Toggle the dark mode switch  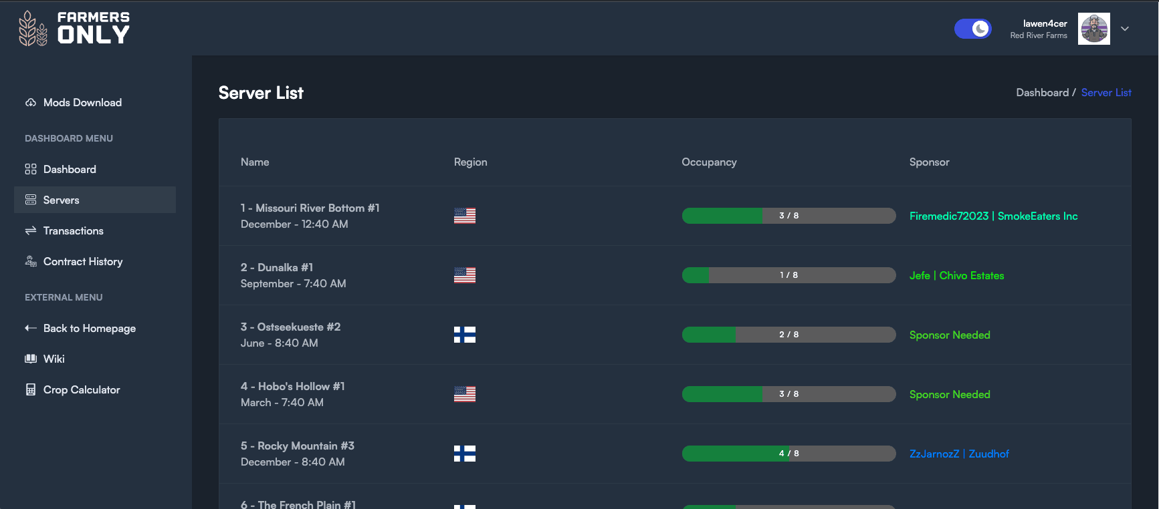tap(972, 29)
